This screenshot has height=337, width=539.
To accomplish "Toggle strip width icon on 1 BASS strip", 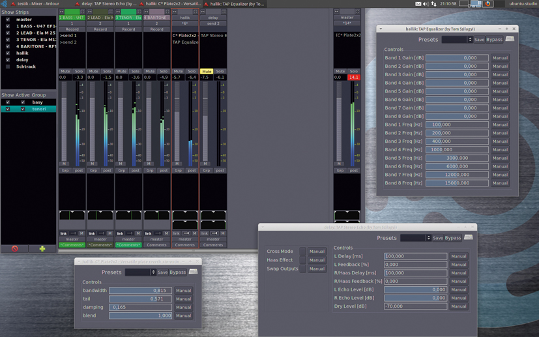I will coord(62,12).
